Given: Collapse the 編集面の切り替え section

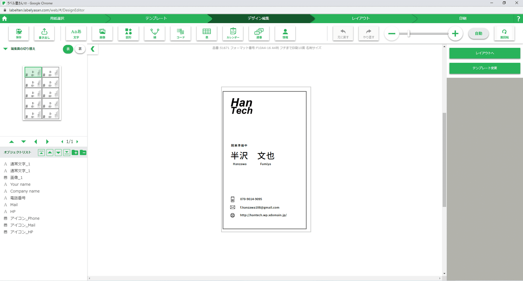Looking at the screenshot, I should 5,49.
